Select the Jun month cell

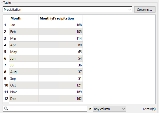(x=24, y=58)
